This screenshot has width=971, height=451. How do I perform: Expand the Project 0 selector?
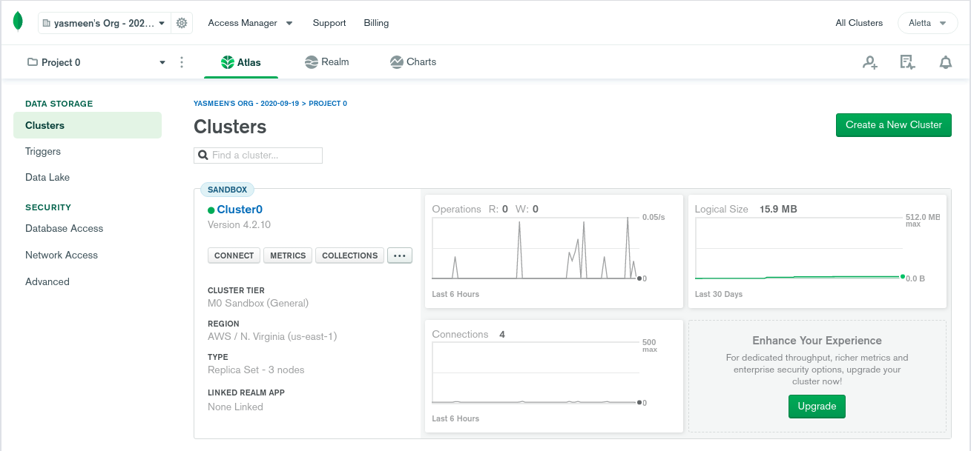pyautogui.click(x=162, y=62)
